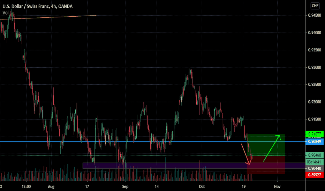Click the Oct label on time axis

[x=202, y=187]
